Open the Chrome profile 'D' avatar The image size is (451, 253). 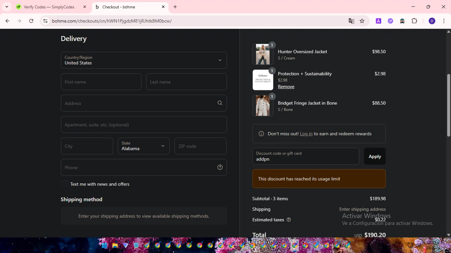click(432, 21)
